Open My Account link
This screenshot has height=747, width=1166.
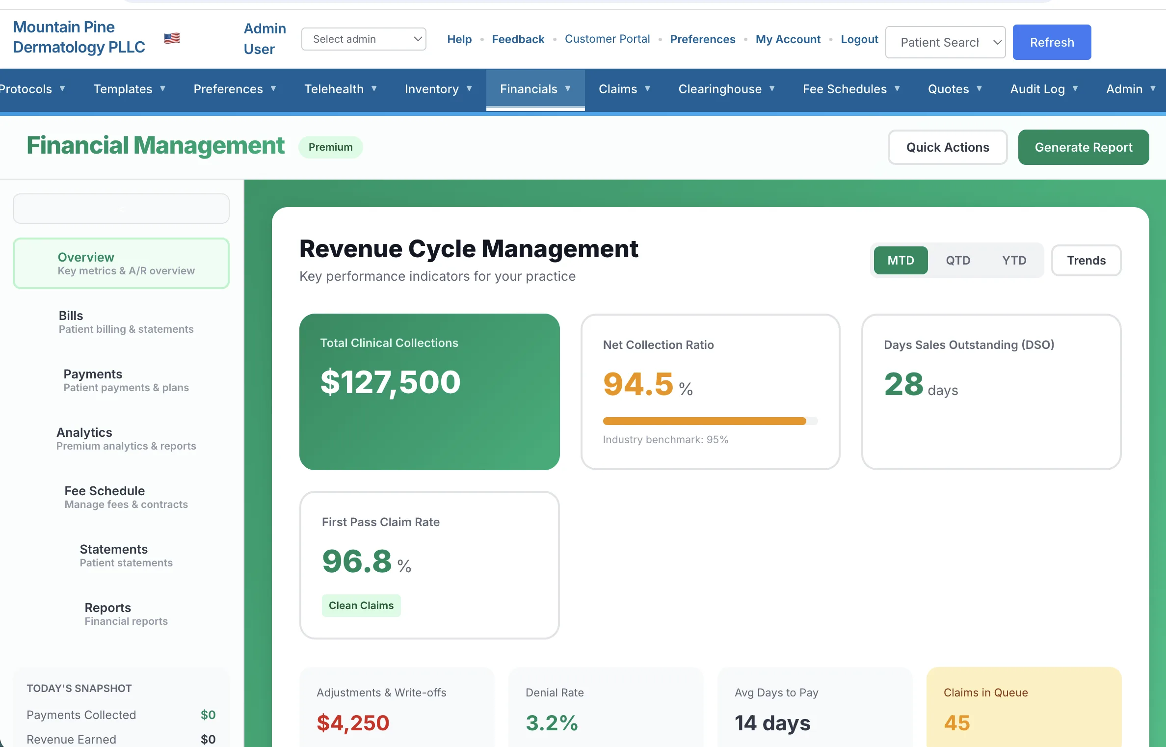(788, 39)
